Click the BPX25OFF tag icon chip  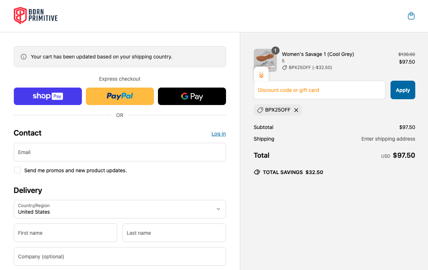tap(260, 110)
